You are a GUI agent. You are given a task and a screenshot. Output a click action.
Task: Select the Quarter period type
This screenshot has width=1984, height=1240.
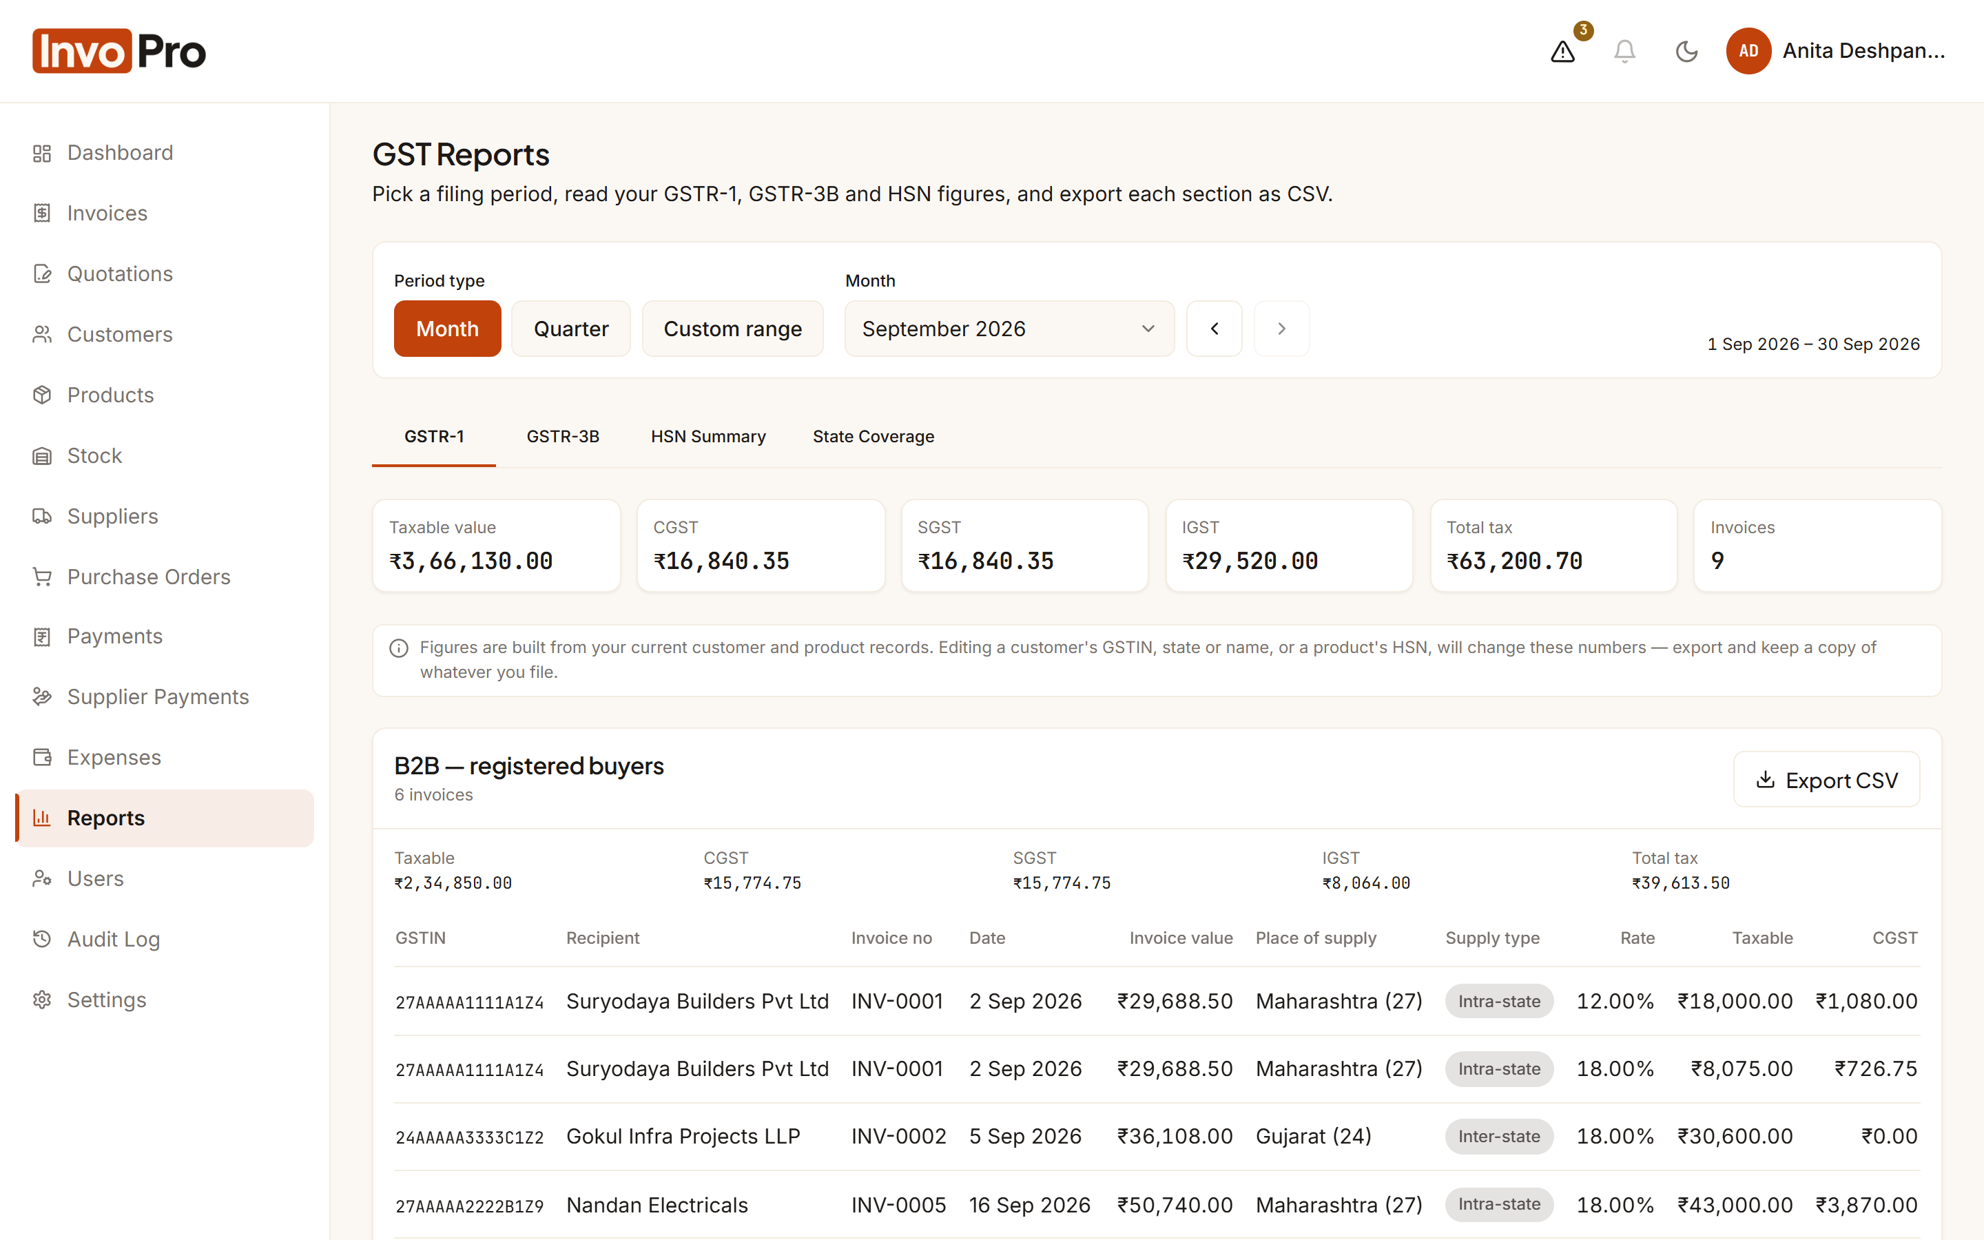(x=570, y=329)
